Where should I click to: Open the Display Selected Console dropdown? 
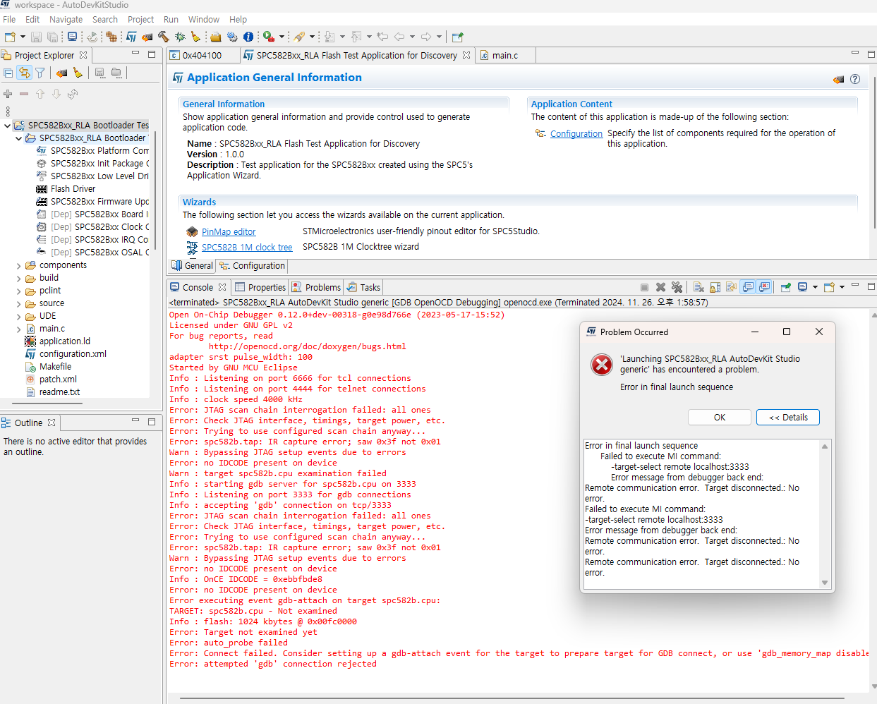815,287
